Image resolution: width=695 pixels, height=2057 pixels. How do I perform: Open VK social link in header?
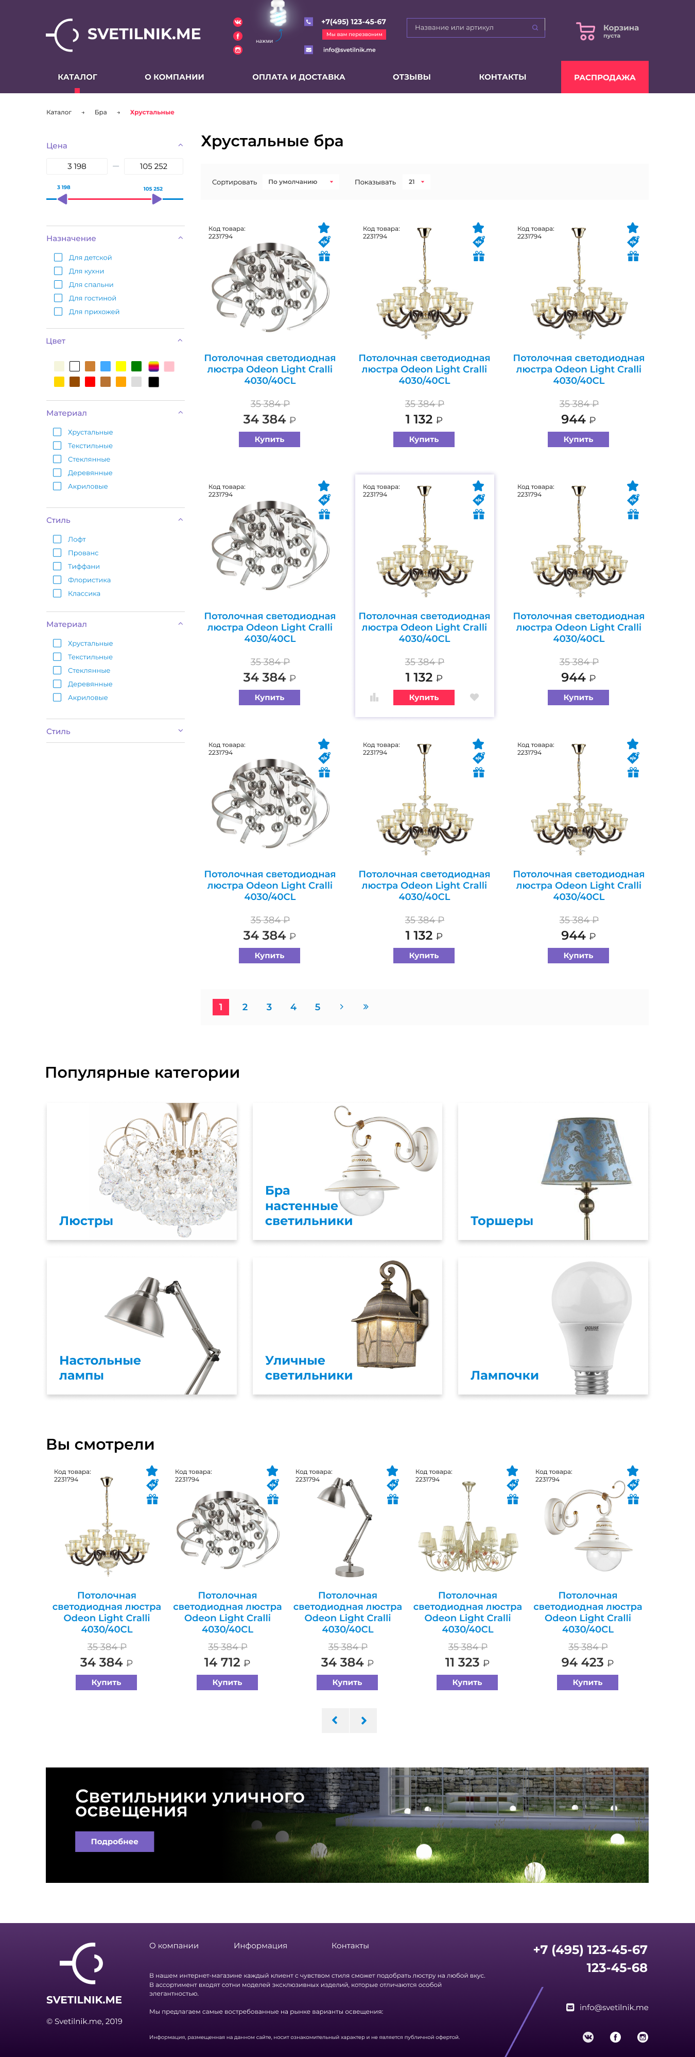(x=238, y=22)
